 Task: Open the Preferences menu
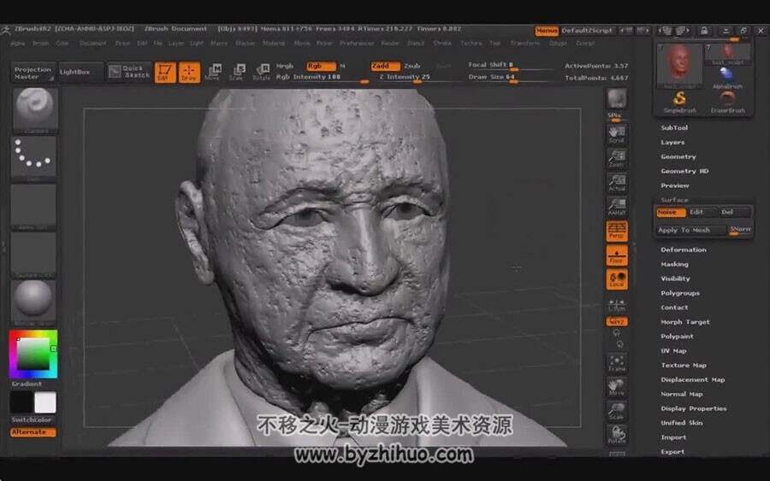tap(357, 44)
